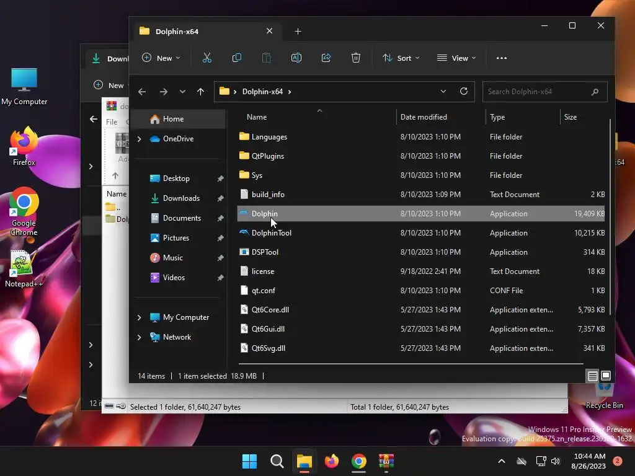Open volume control in system tray
Image resolution: width=635 pixels, height=476 pixels.
pos(556,461)
